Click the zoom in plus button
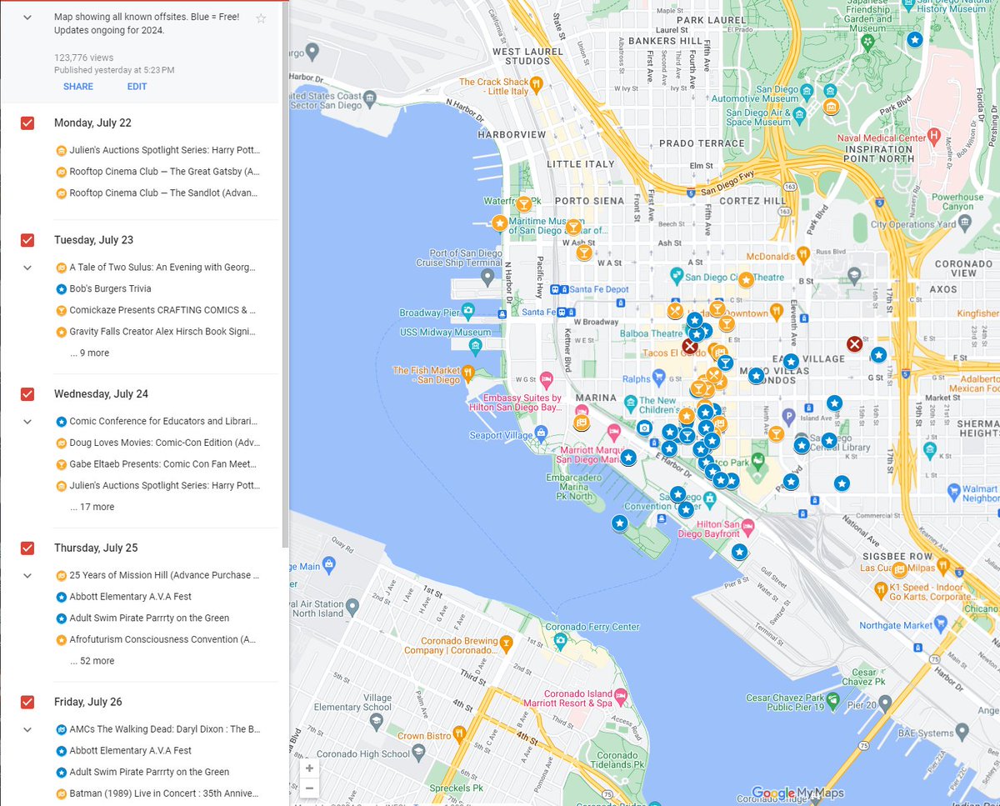This screenshot has width=1000, height=806. click(309, 768)
